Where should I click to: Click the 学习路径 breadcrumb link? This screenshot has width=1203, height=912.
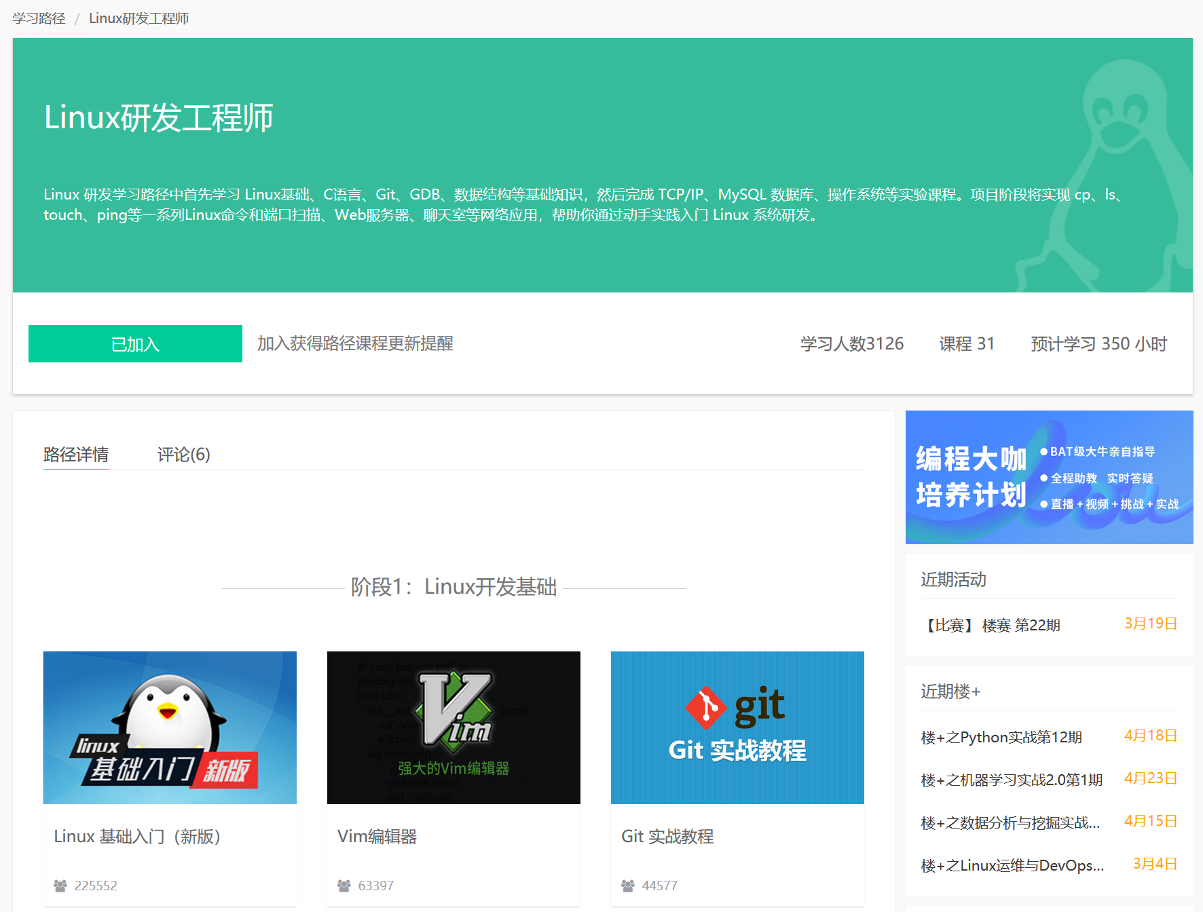(x=39, y=18)
